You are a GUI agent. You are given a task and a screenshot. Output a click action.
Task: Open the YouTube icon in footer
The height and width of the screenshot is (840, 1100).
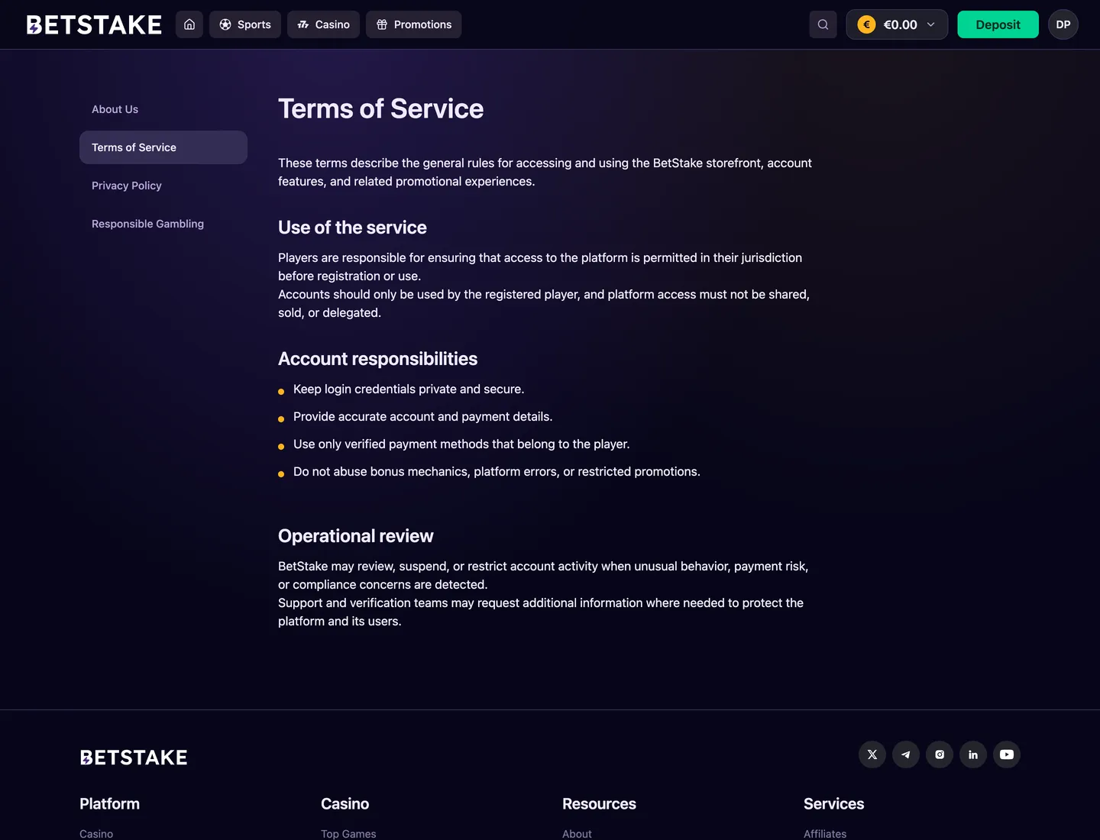[x=1007, y=754]
